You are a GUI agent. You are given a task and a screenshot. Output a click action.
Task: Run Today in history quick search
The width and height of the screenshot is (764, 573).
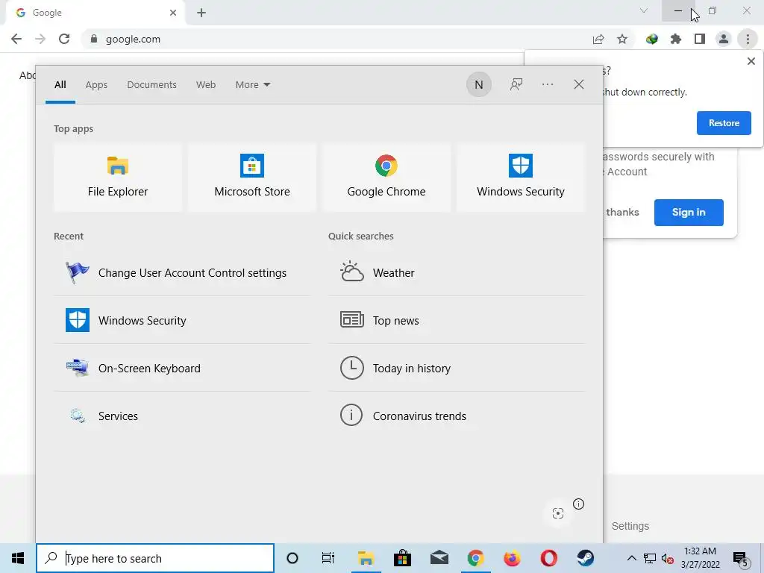457,368
